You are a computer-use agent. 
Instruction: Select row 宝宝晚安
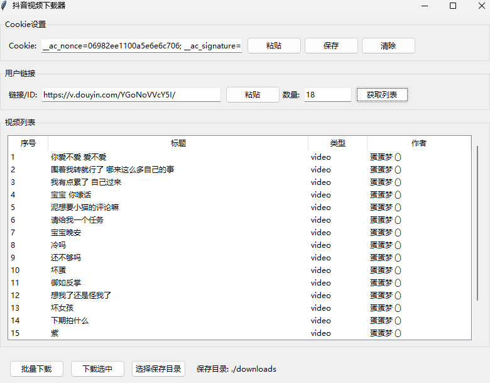click(x=240, y=233)
